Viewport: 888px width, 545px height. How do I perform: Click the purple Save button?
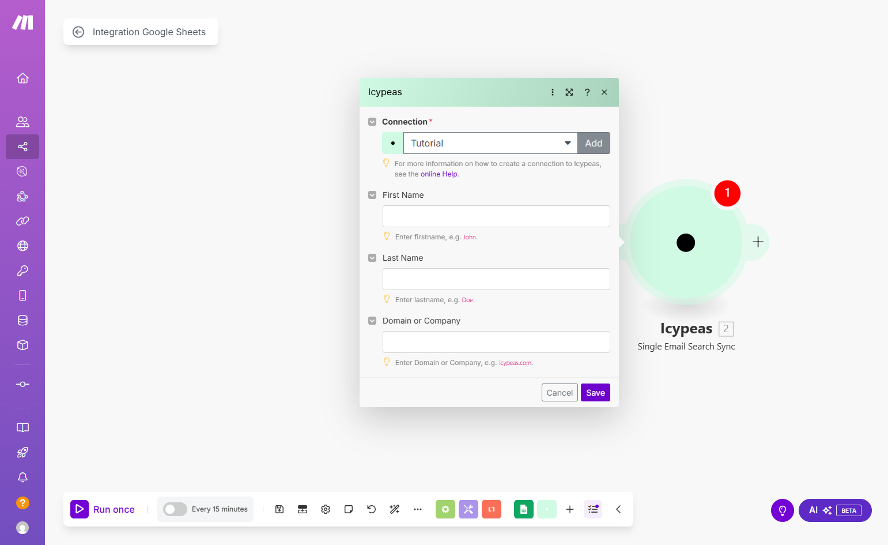[x=595, y=393]
